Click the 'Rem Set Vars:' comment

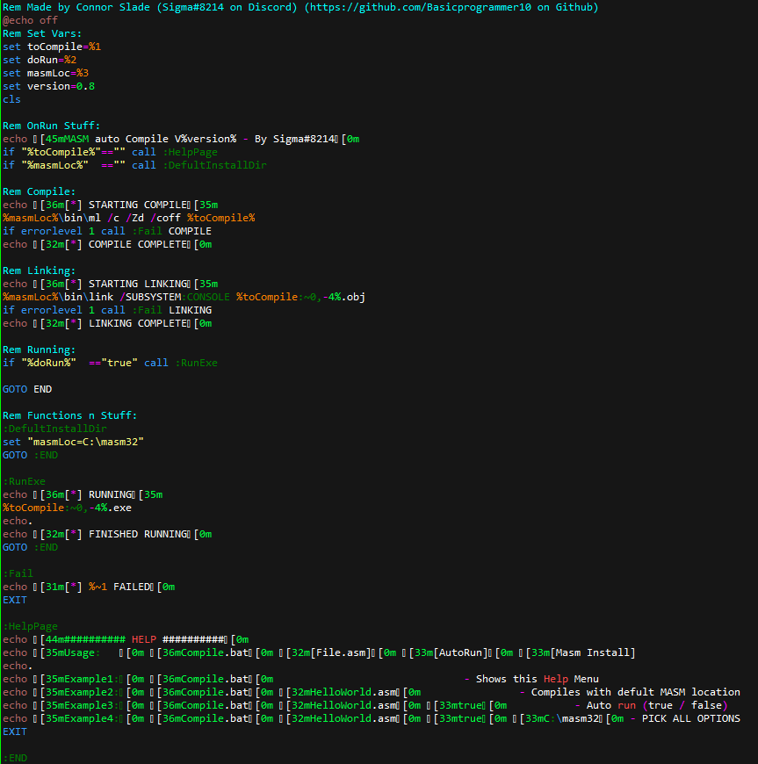coord(42,33)
